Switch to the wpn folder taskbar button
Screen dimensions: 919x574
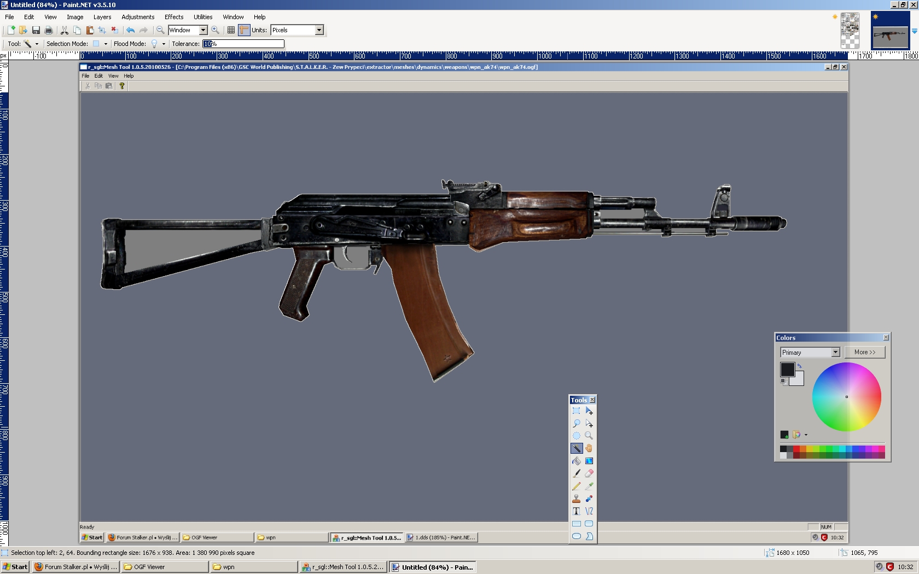point(254,567)
